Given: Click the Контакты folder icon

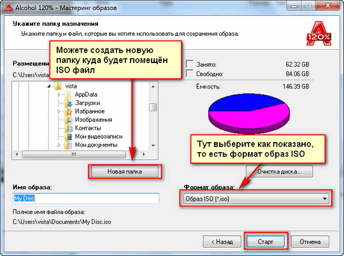Looking at the screenshot, I should (68, 128).
